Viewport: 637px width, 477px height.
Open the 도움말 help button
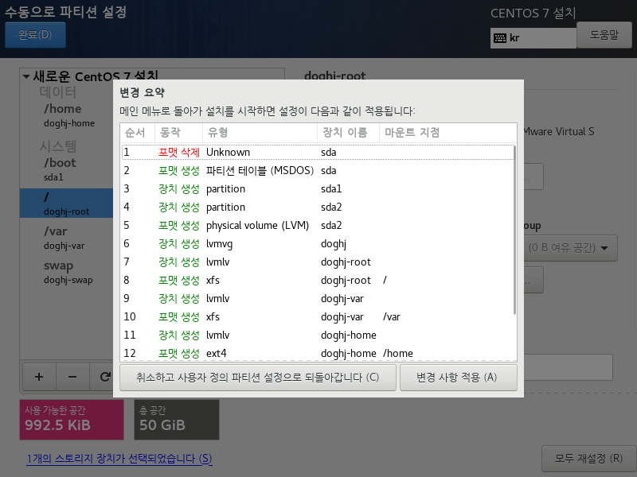pos(604,35)
